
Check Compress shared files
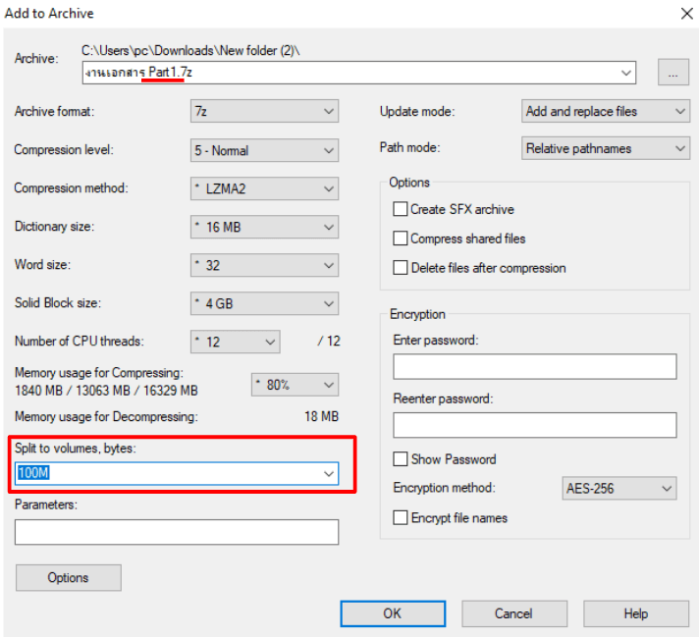point(400,239)
